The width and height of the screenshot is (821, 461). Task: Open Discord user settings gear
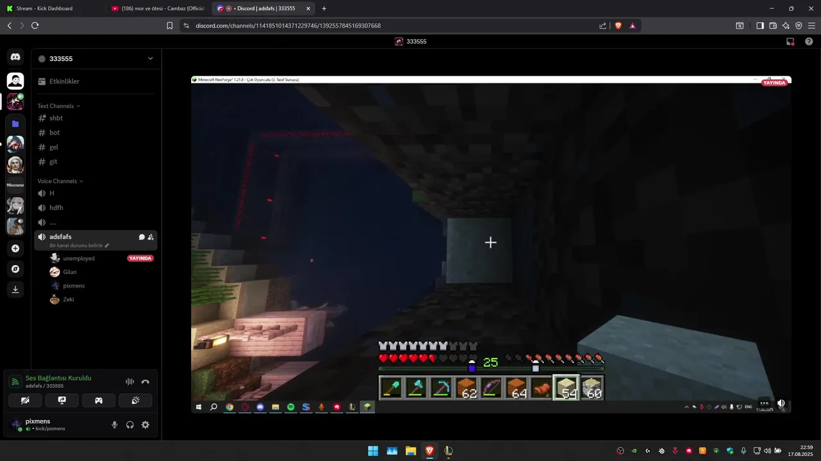(146, 425)
